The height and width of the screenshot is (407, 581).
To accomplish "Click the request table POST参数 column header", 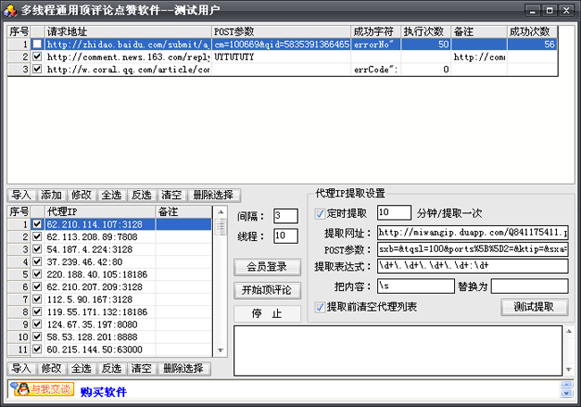I will (282, 32).
